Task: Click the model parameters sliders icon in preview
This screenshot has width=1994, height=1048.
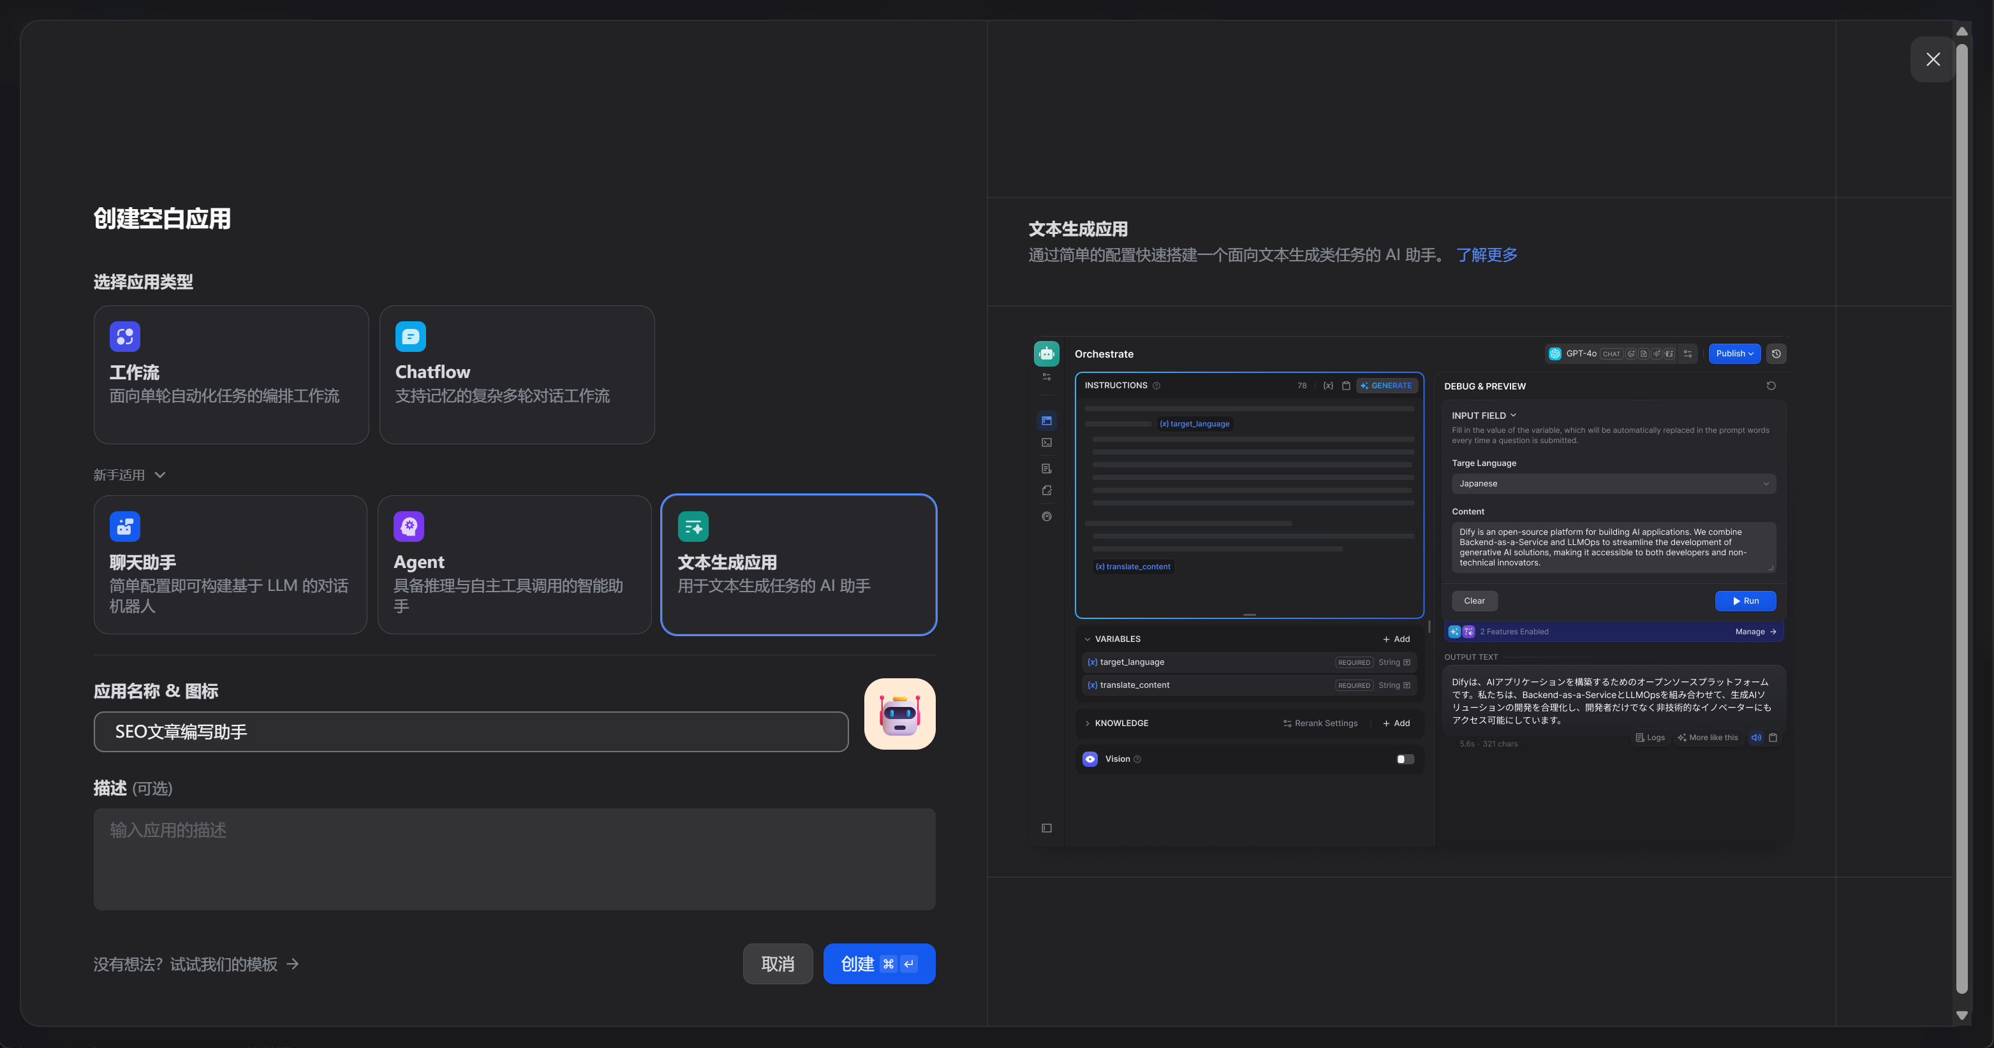Action: 1688,353
